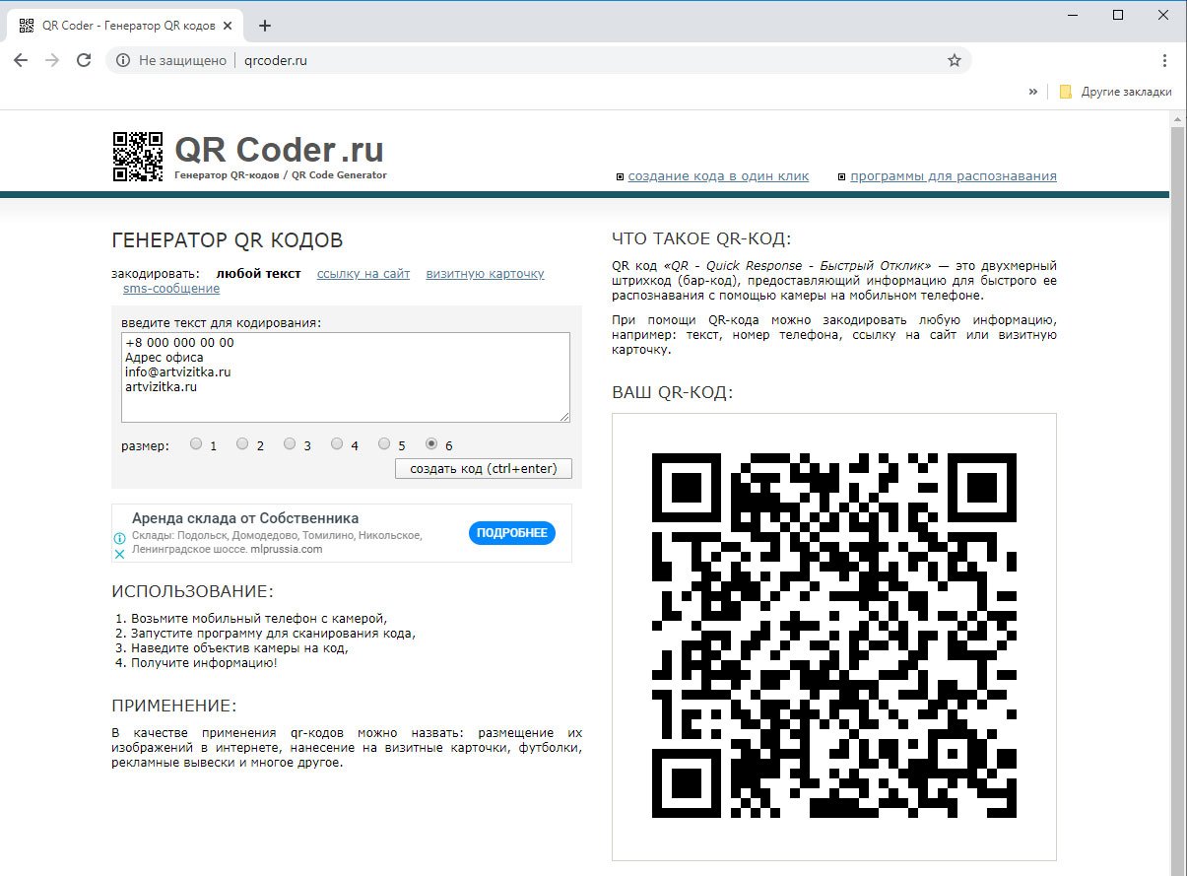The width and height of the screenshot is (1187, 876).
Task: Open the 'Аренда склада от Собственника' ad headline
Action: click(245, 518)
